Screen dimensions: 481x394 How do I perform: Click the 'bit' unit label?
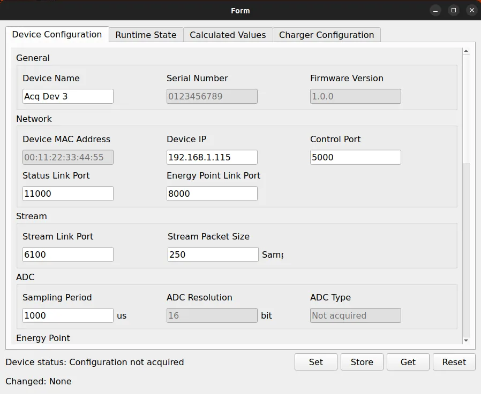point(267,315)
